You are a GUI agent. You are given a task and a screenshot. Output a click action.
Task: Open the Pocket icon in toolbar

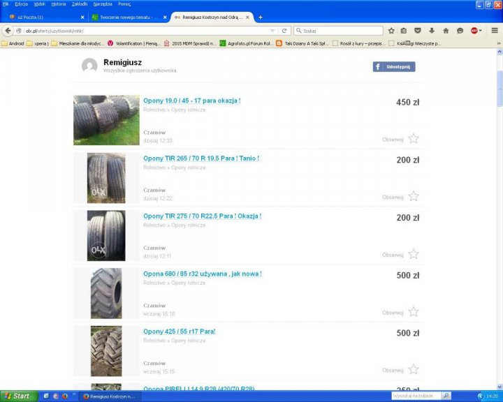point(418,31)
